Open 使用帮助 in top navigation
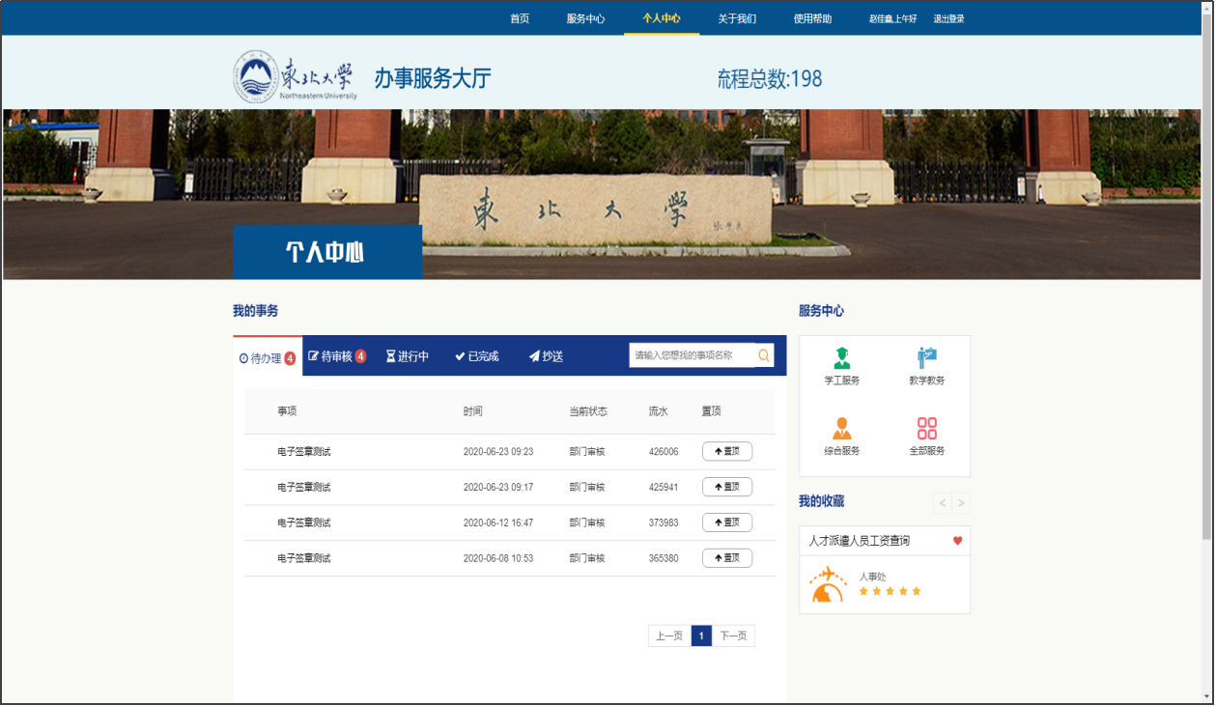 click(x=812, y=18)
